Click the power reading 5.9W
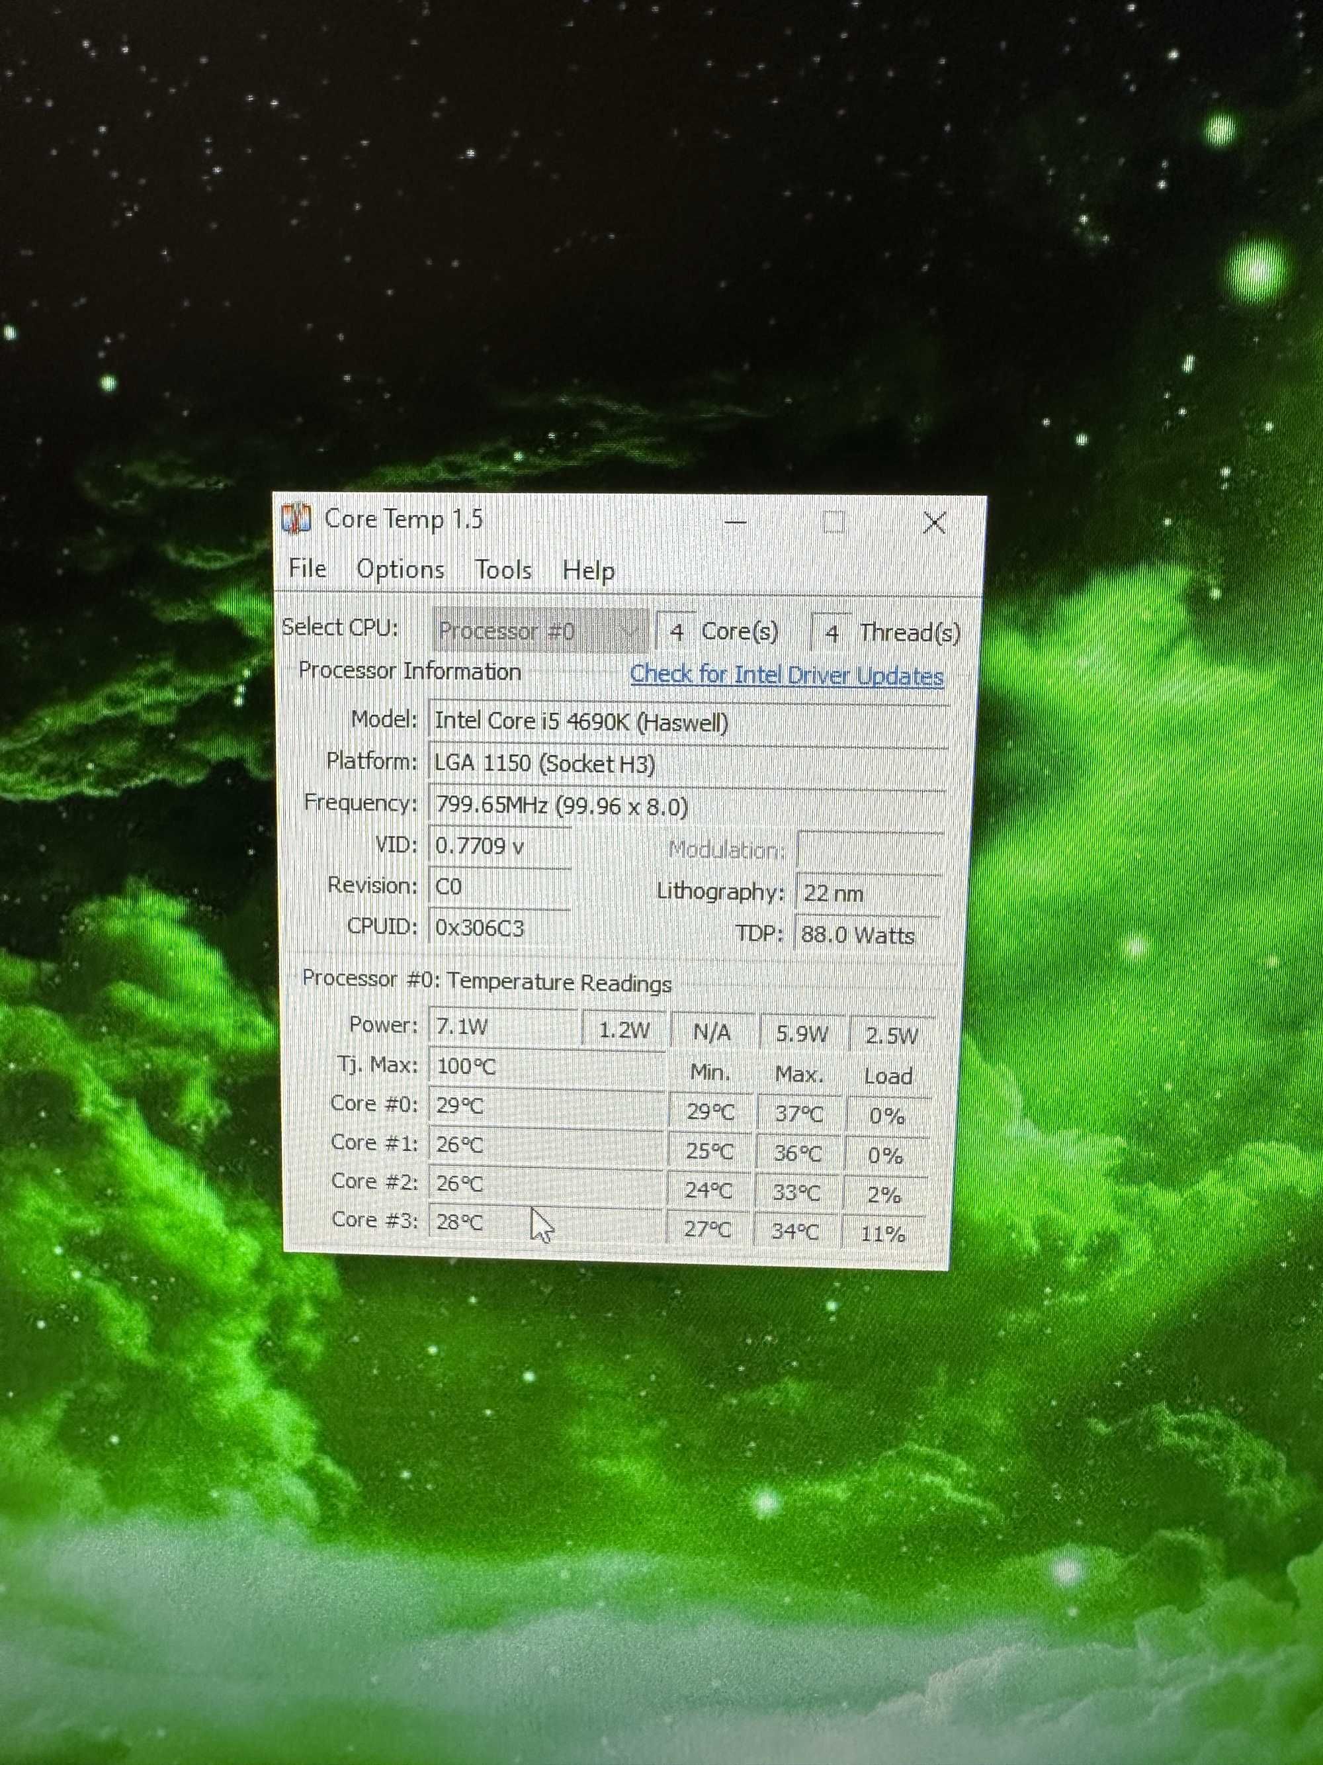 802,1034
